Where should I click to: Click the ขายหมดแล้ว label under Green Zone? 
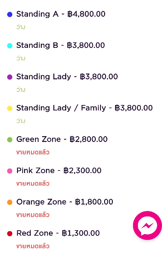[x=33, y=152]
